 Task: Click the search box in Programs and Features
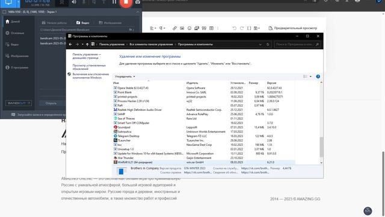point(297,45)
